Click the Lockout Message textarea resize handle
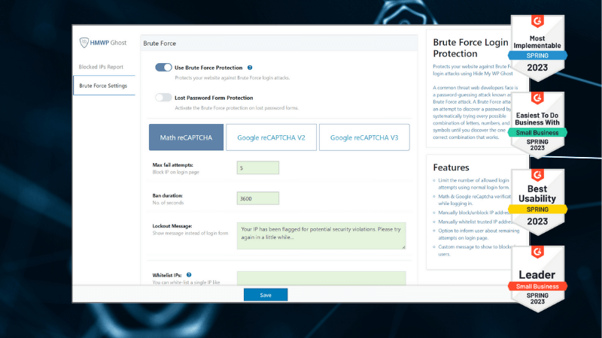The width and height of the screenshot is (602, 338). (x=403, y=246)
